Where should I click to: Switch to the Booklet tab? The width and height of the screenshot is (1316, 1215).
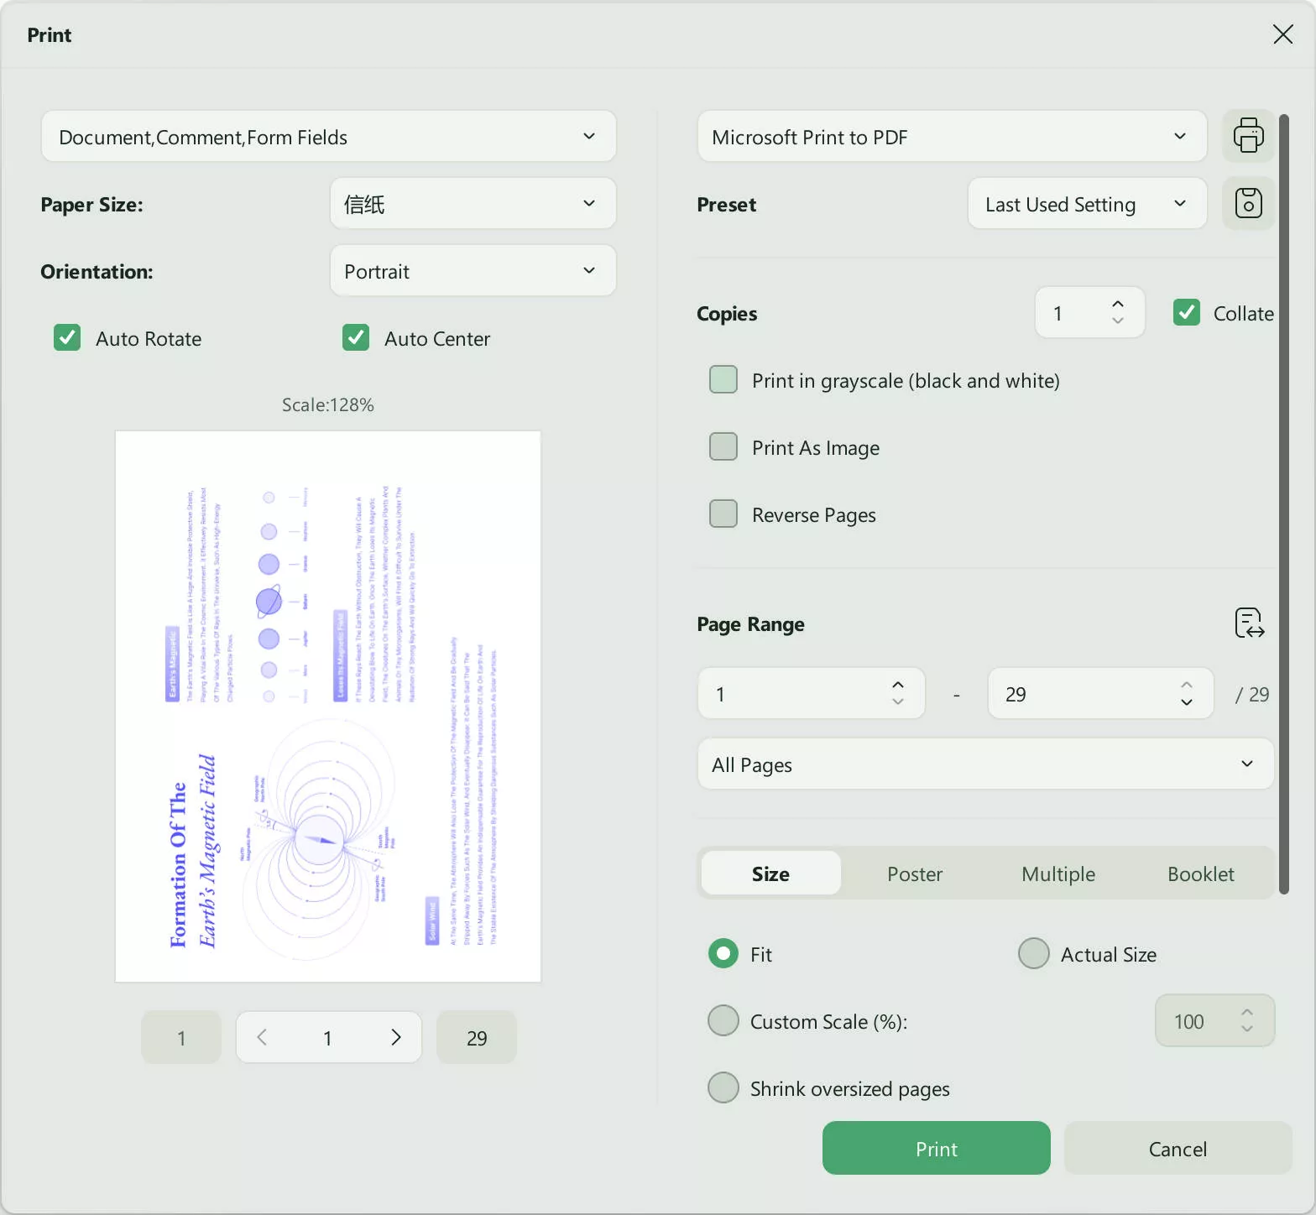pos(1200,874)
